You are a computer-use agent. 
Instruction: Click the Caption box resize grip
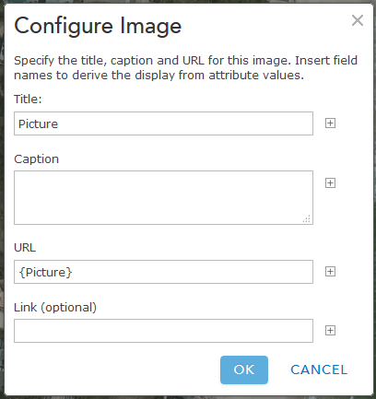[307, 218]
